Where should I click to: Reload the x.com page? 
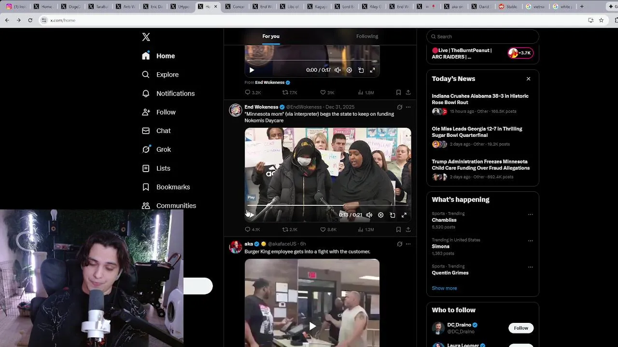coord(30,20)
